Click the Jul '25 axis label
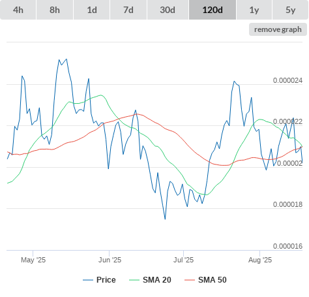 tap(183, 260)
